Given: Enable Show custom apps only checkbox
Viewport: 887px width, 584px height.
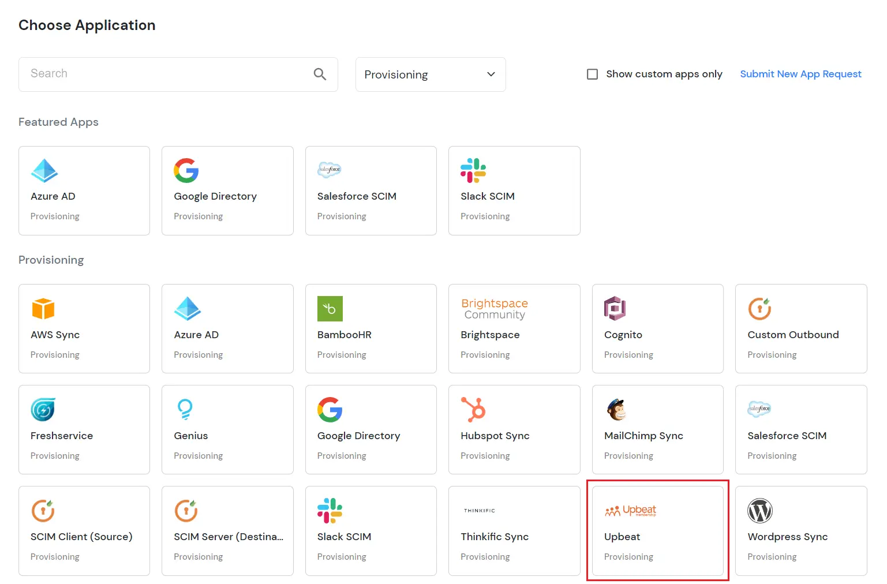Looking at the screenshot, I should coord(592,74).
